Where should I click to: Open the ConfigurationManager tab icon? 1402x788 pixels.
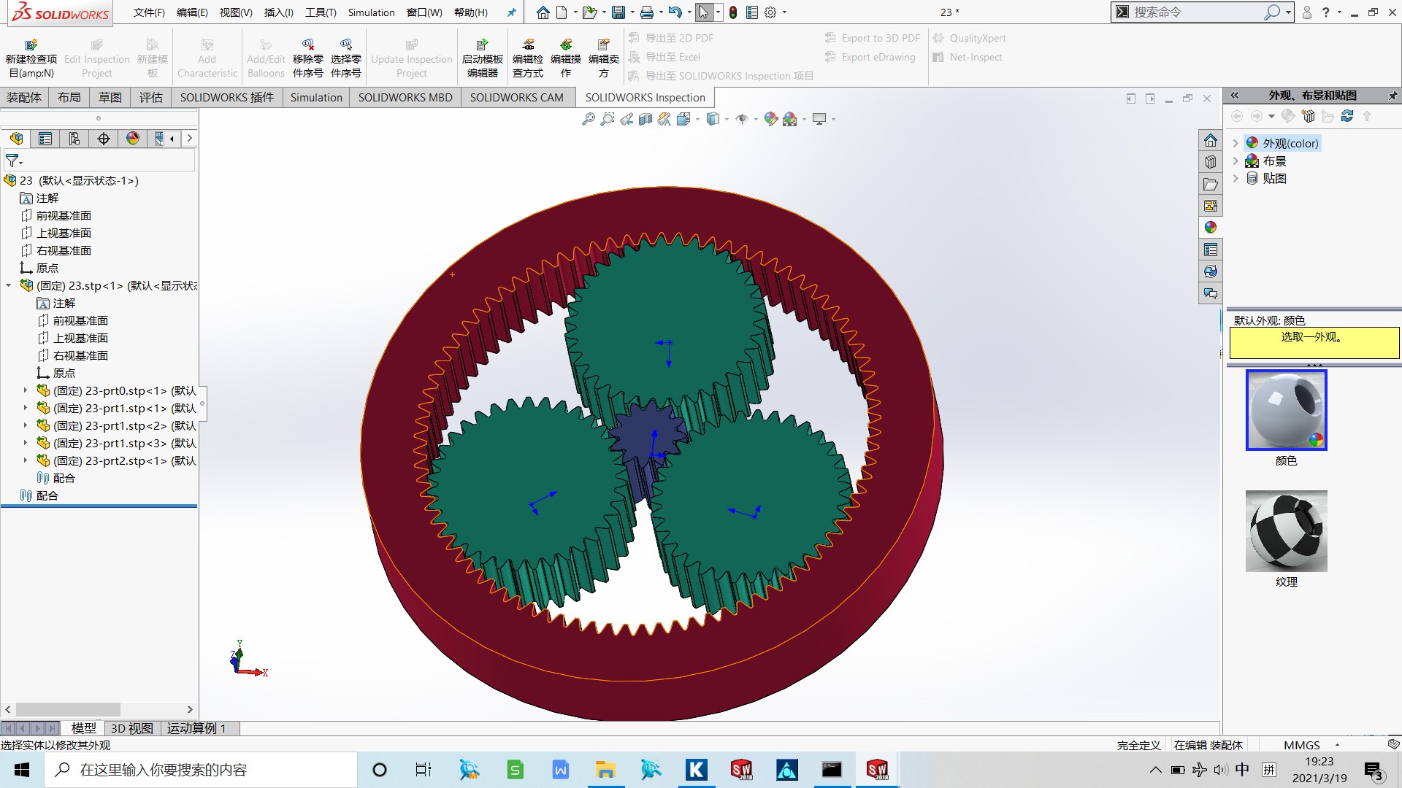pos(74,139)
